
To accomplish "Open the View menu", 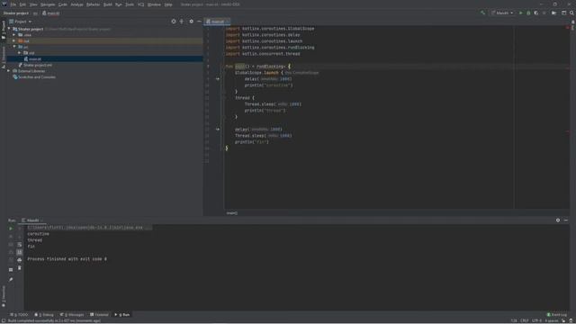I will 33,4.
